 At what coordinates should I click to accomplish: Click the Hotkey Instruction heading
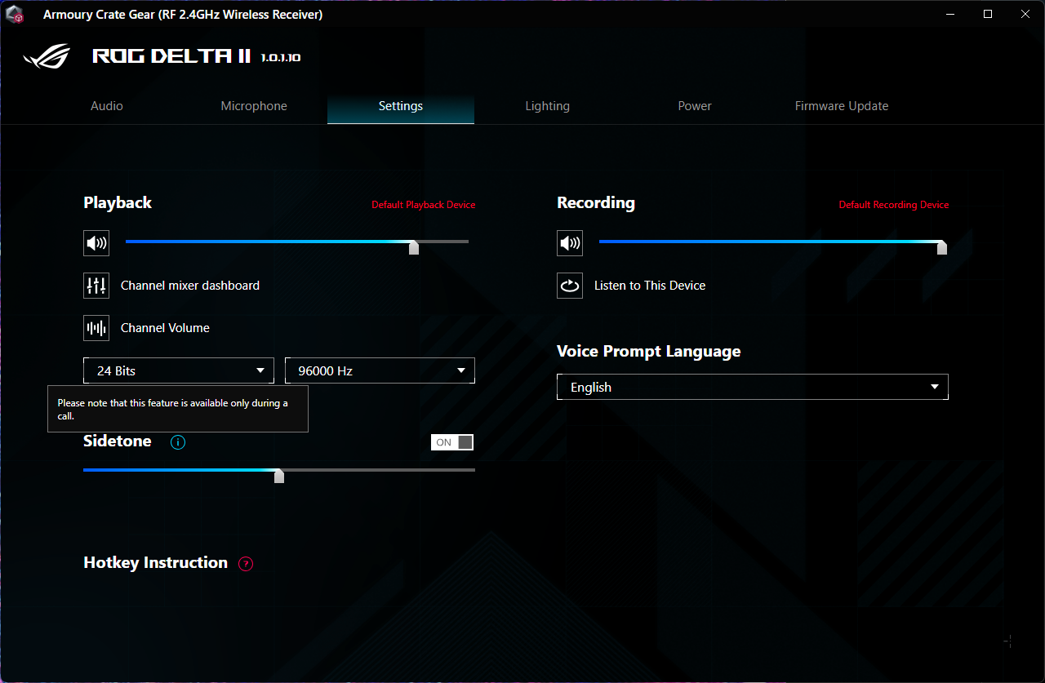155,562
